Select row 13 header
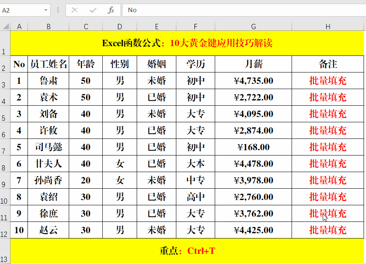 (x=5, y=251)
